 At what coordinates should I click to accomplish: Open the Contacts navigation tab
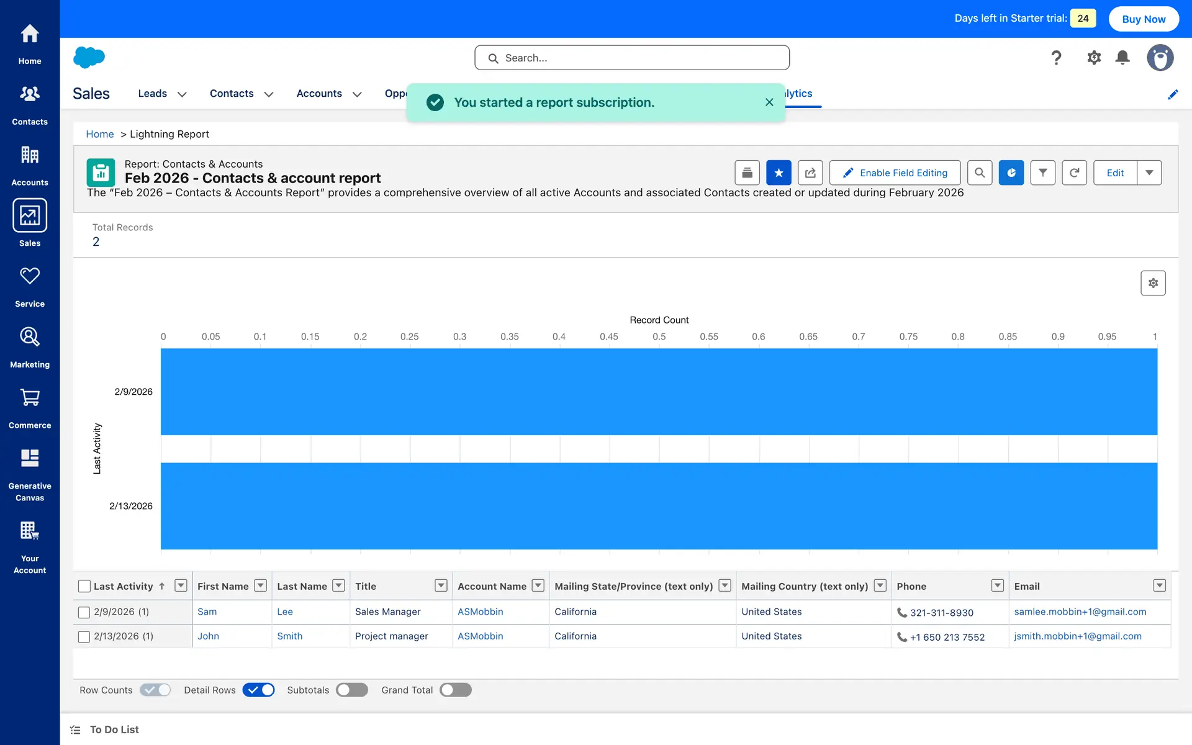point(232,93)
